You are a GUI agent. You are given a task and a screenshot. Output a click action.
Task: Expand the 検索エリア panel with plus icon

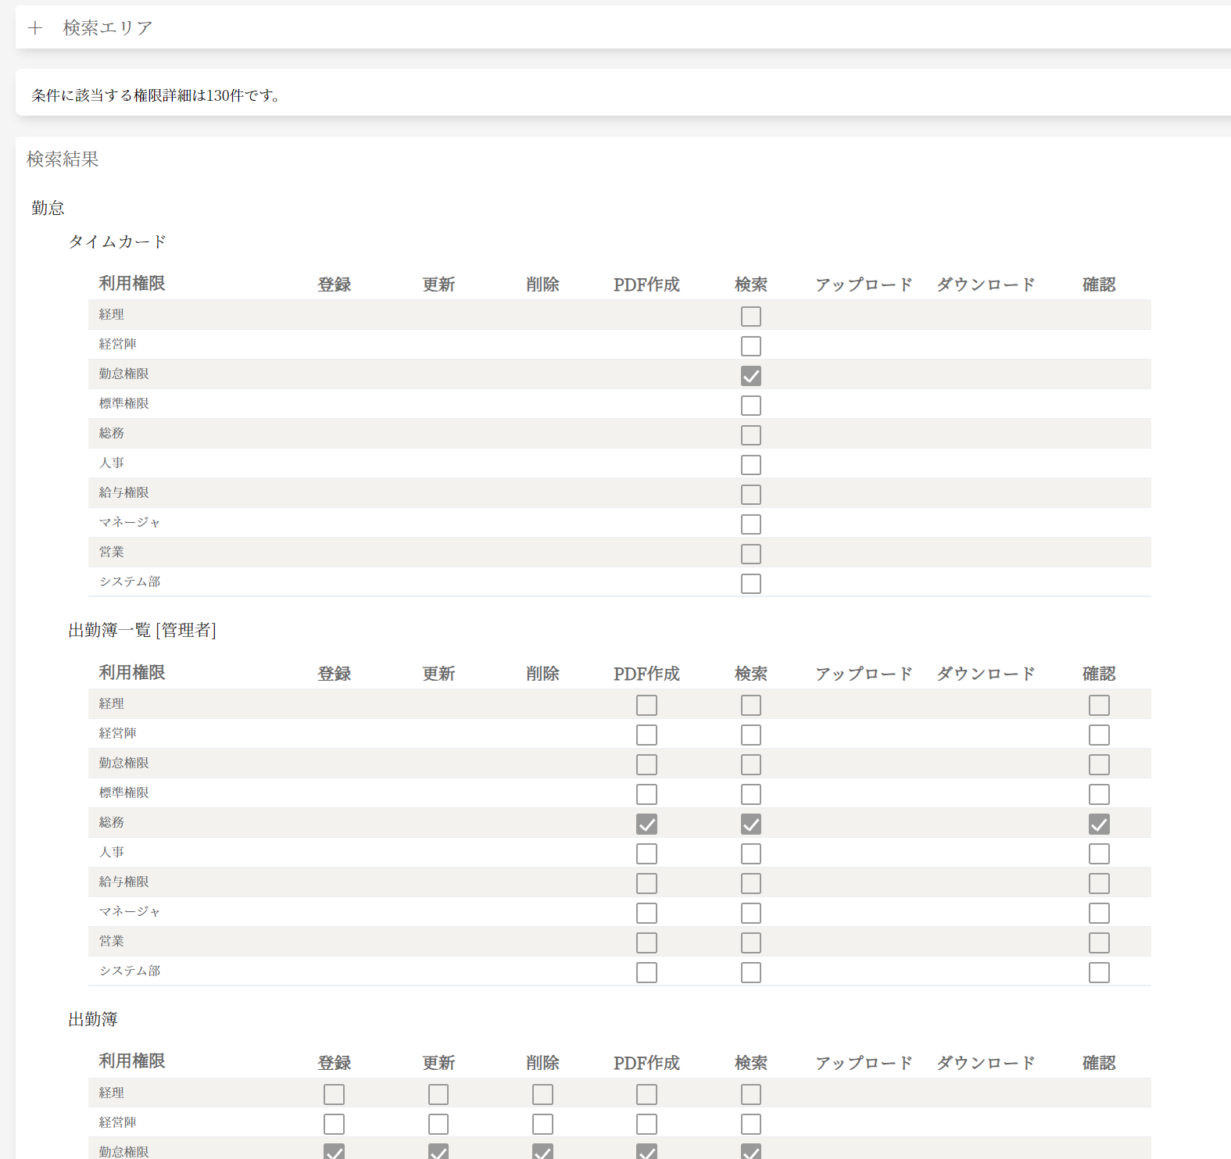[35, 28]
